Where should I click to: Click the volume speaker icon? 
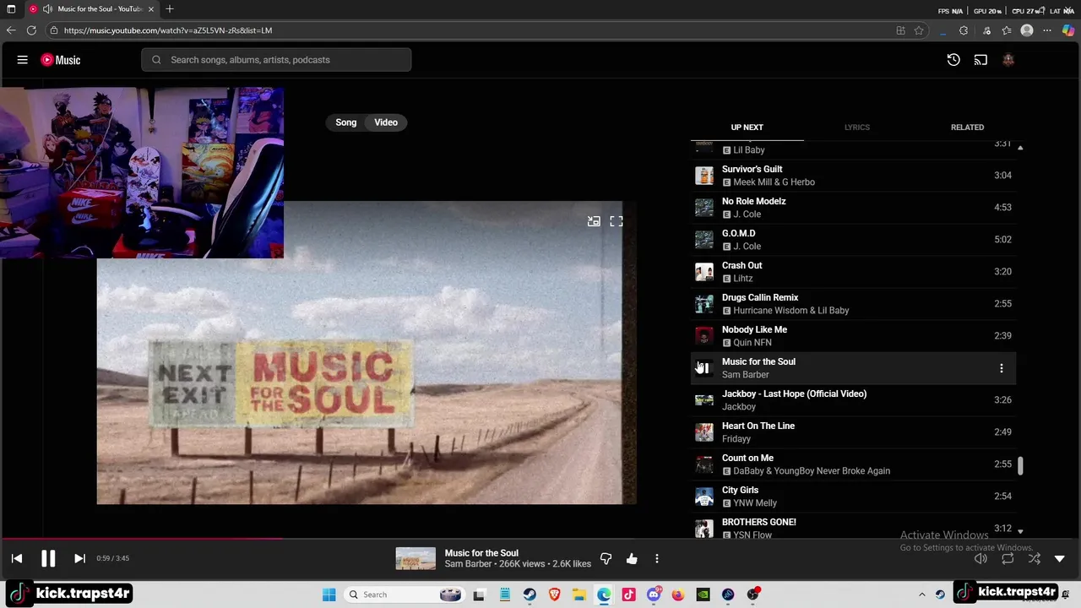(981, 558)
